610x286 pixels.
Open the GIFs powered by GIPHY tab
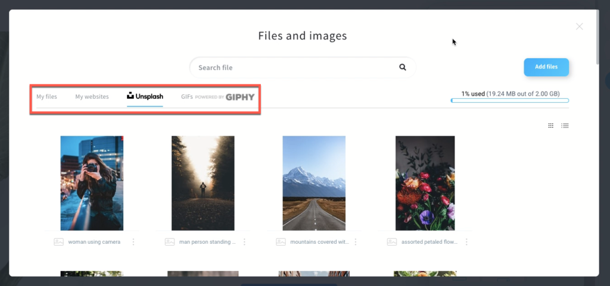(x=217, y=97)
